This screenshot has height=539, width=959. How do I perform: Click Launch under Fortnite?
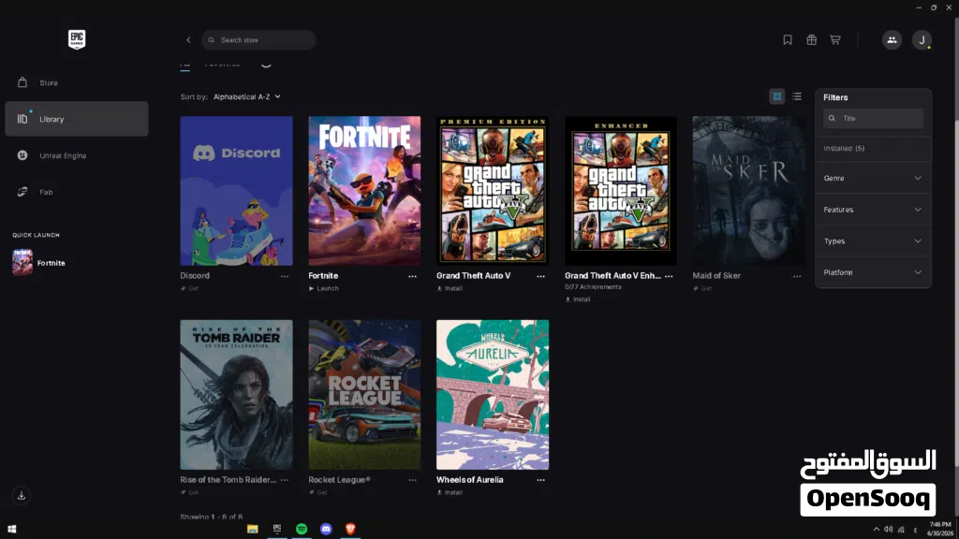(x=323, y=288)
